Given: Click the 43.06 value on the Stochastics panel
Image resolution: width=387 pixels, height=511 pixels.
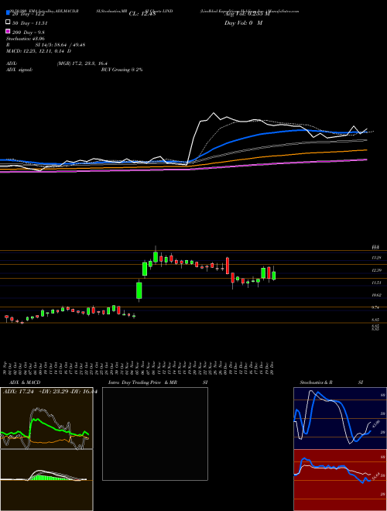Looking at the screenshot, I should (x=375, y=425).
